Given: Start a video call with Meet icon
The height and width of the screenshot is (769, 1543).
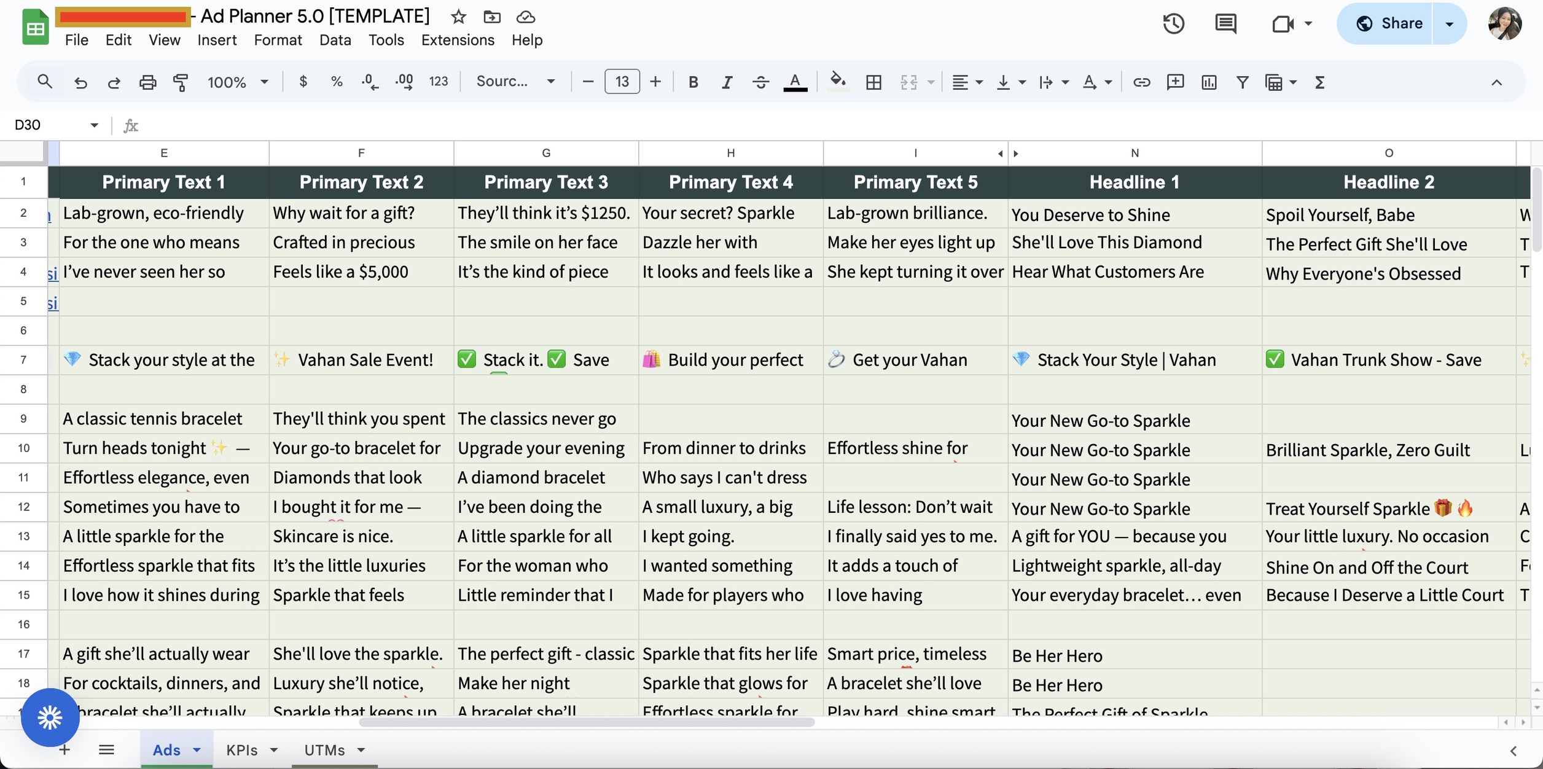Looking at the screenshot, I should click(x=1283, y=24).
